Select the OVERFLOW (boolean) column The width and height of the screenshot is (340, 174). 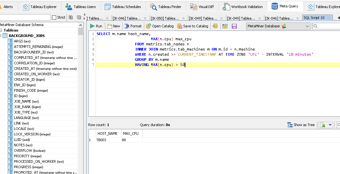click(x=29, y=151)
